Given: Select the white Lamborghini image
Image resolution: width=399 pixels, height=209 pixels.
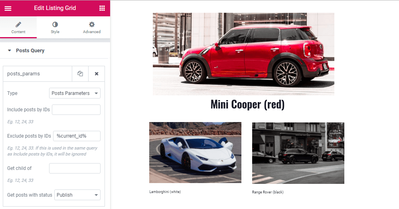Looking at the screenshot, I should click(195, 152).
